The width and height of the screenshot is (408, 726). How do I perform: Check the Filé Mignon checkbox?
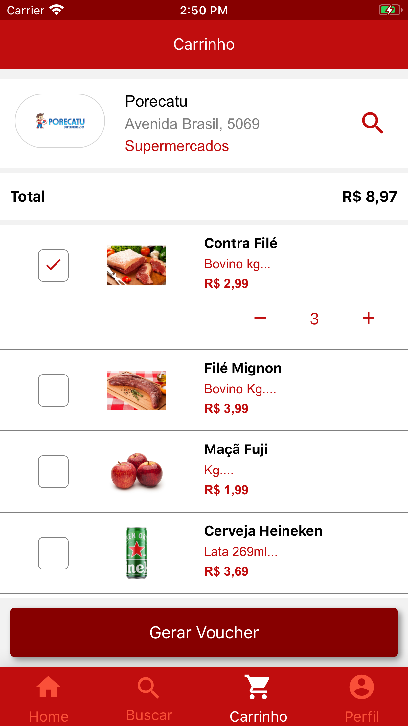point(53,390)
